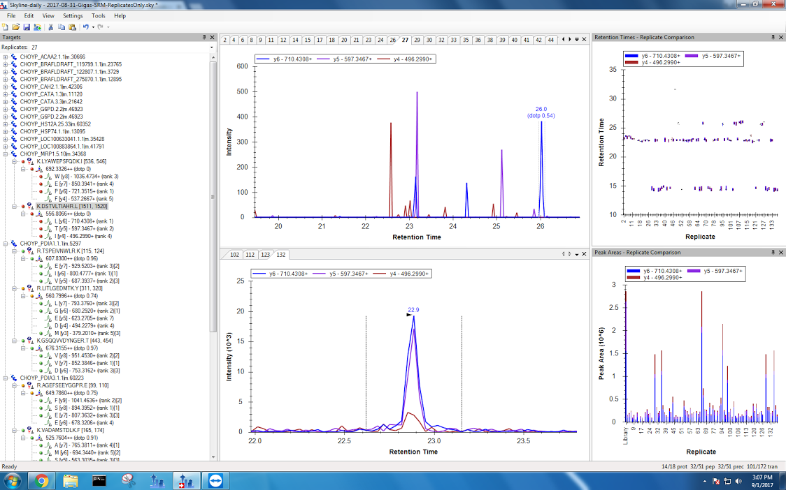
Task: Open the Settings menu
Action: click(72, 15)
